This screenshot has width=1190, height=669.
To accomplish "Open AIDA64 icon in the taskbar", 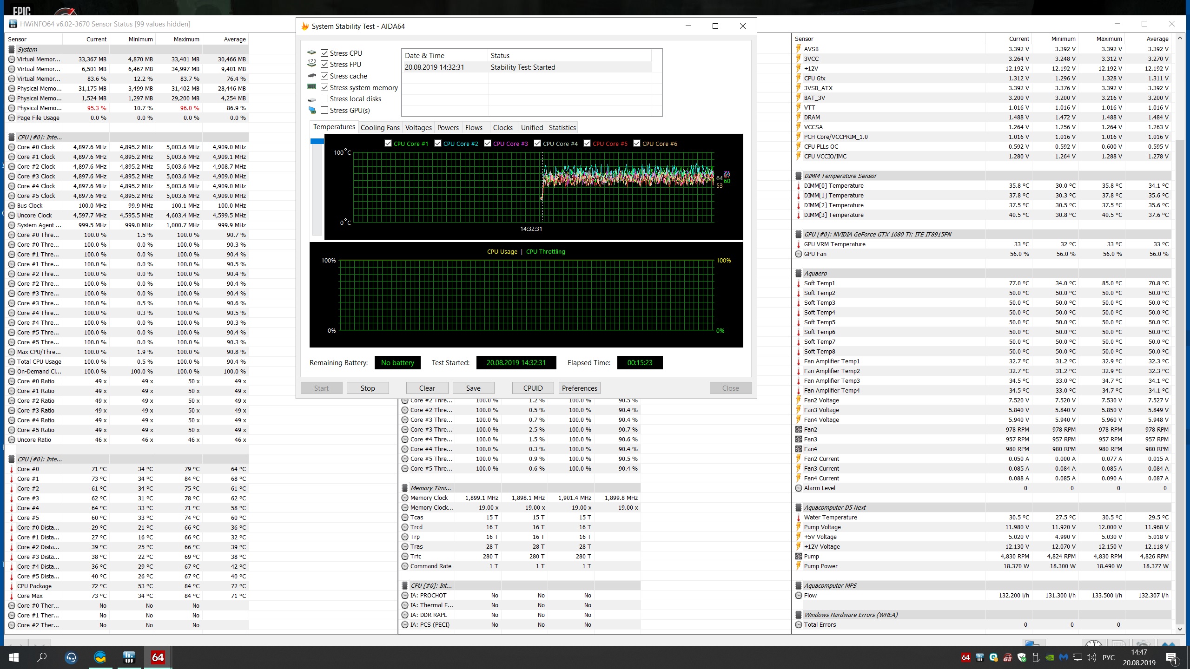I will pos(158,657).
